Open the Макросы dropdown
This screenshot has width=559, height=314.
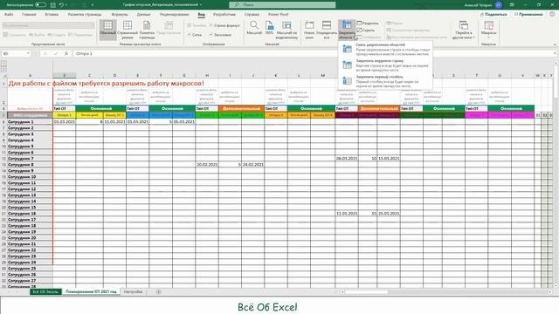pos(488,30)
